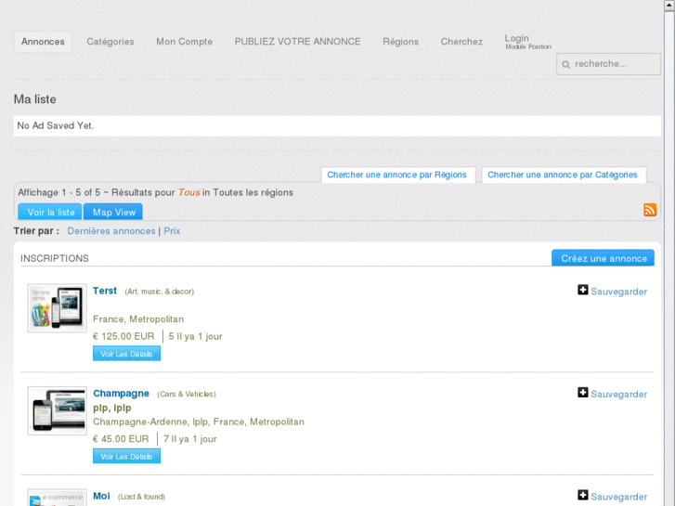The width and height of the screenshot is (675, 506).
Task: Click the plus icon beside Champagne Sauvegarder
Action: 582,393
